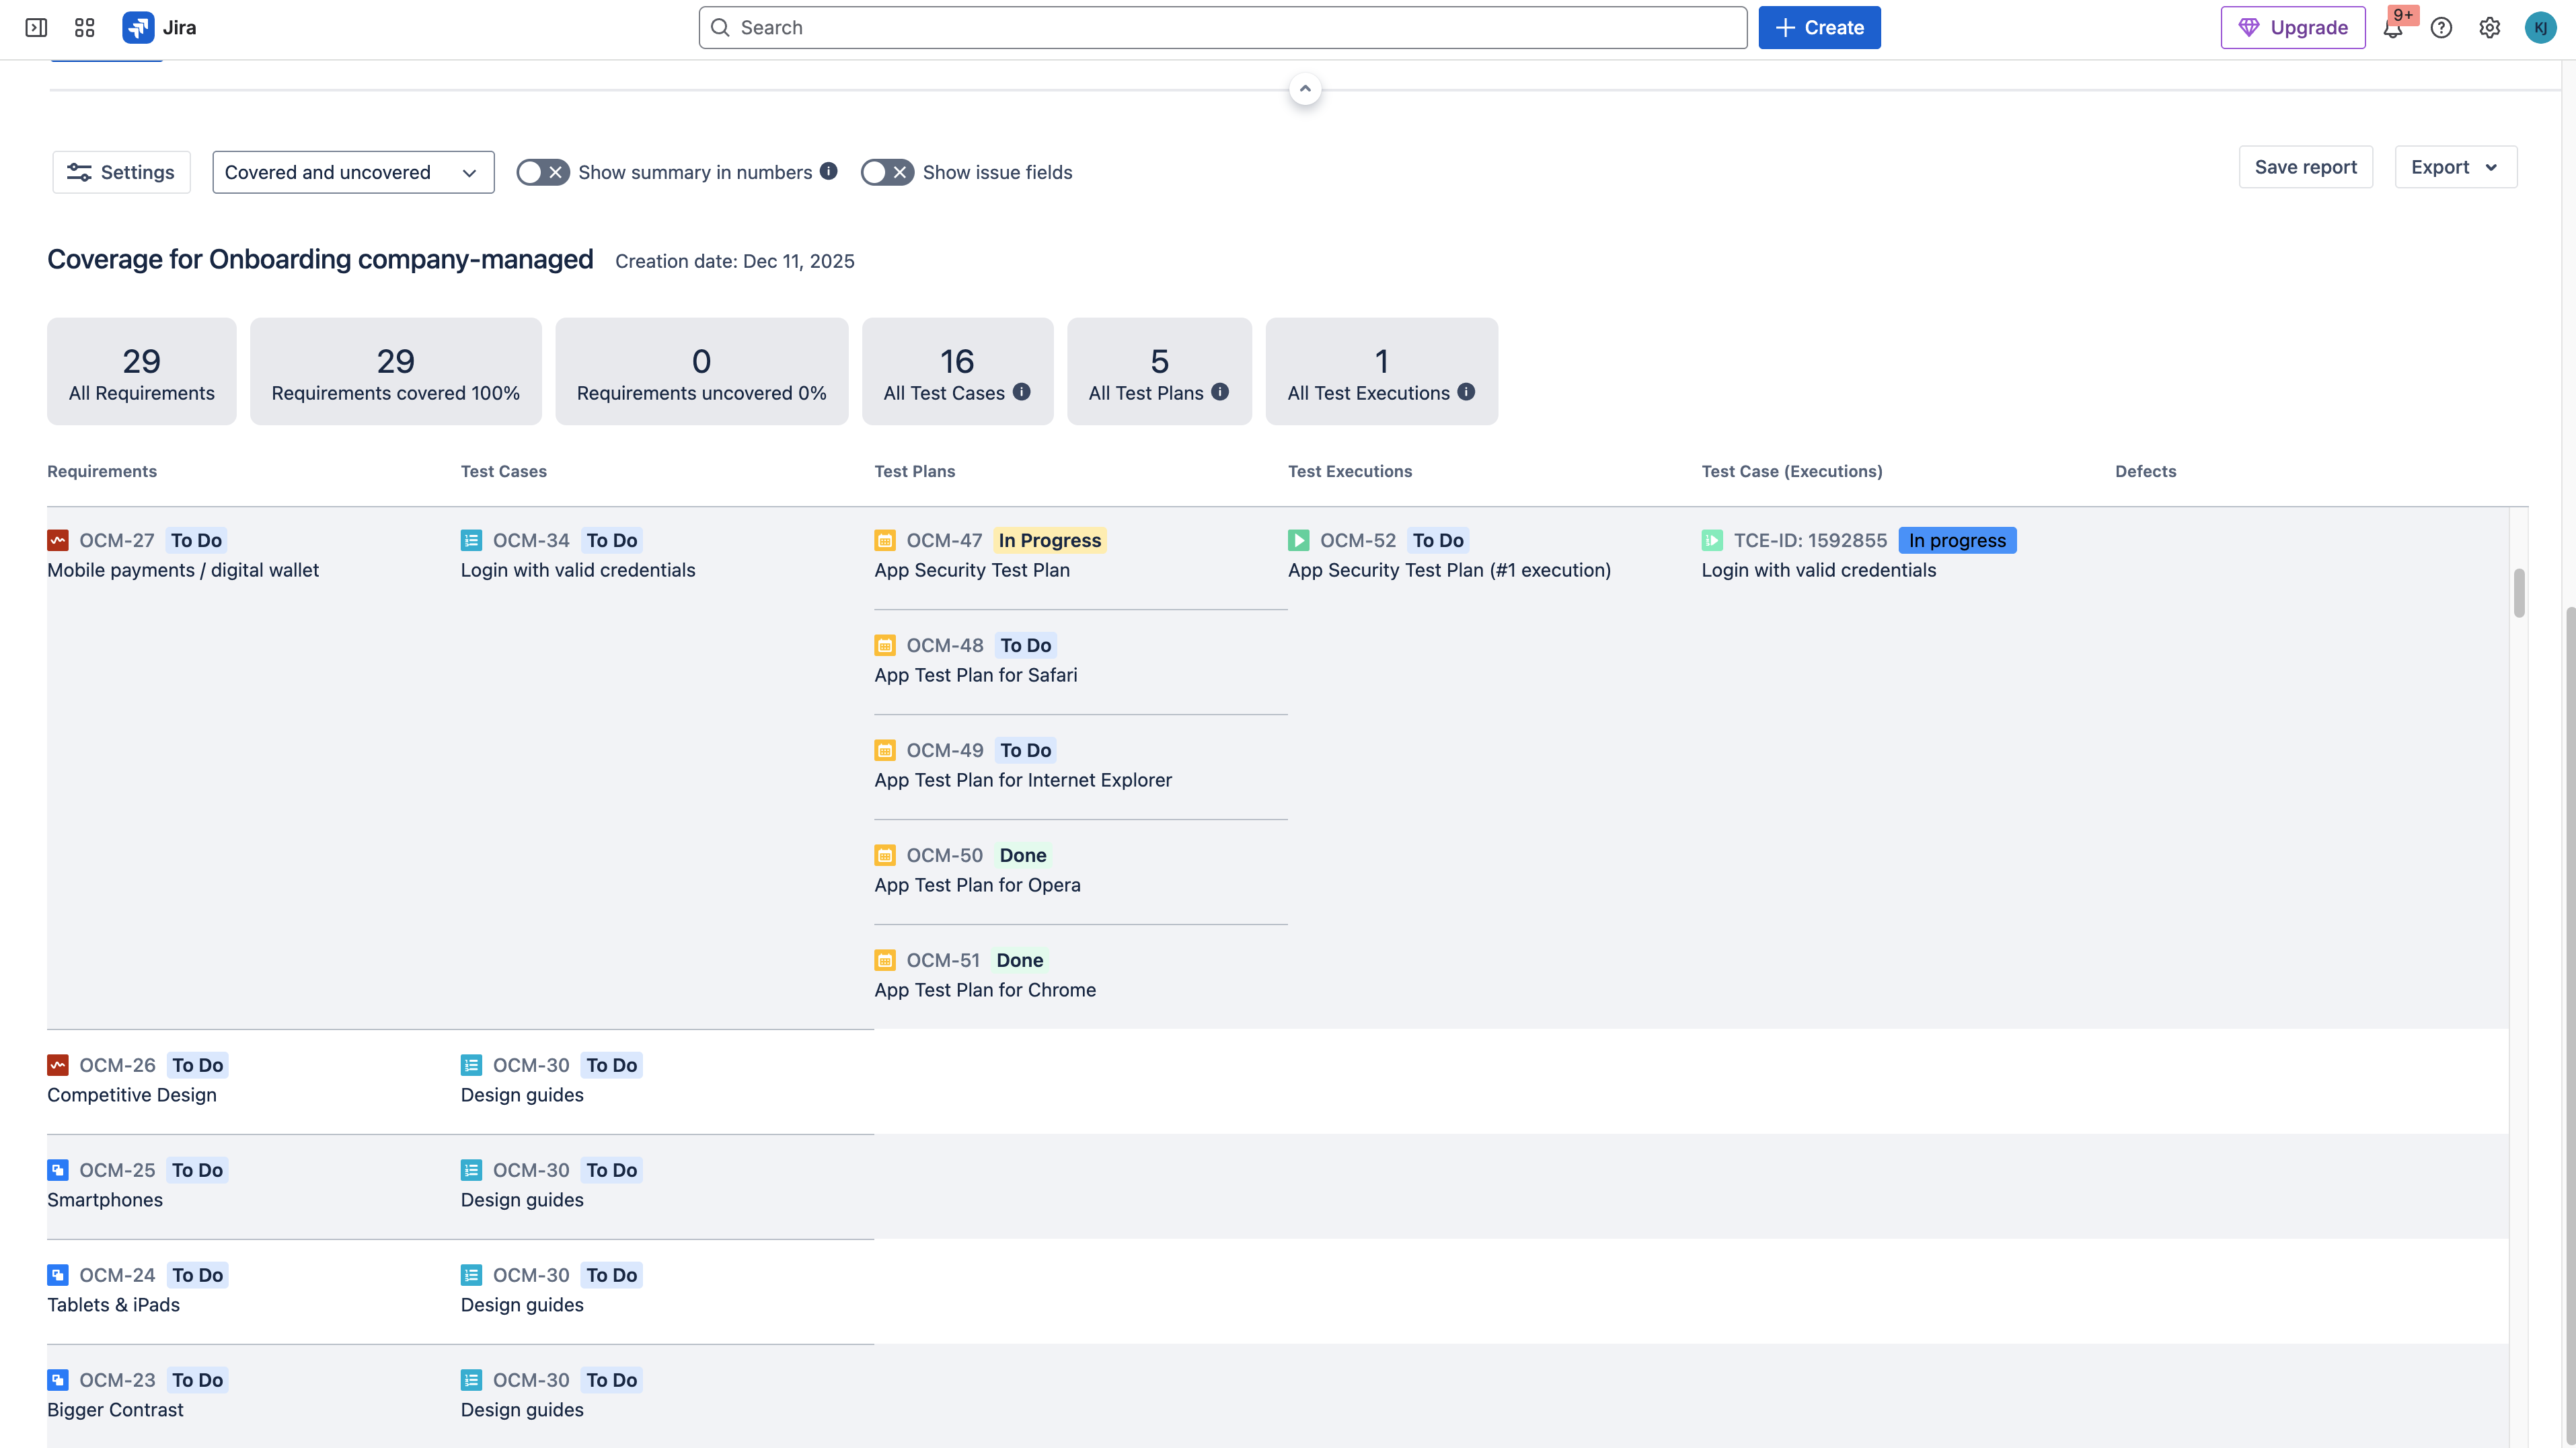The width and height of the screenshot is (2576, 1448).
Task: Open the Export dropdown
Action: click(x=2455, y=167)
